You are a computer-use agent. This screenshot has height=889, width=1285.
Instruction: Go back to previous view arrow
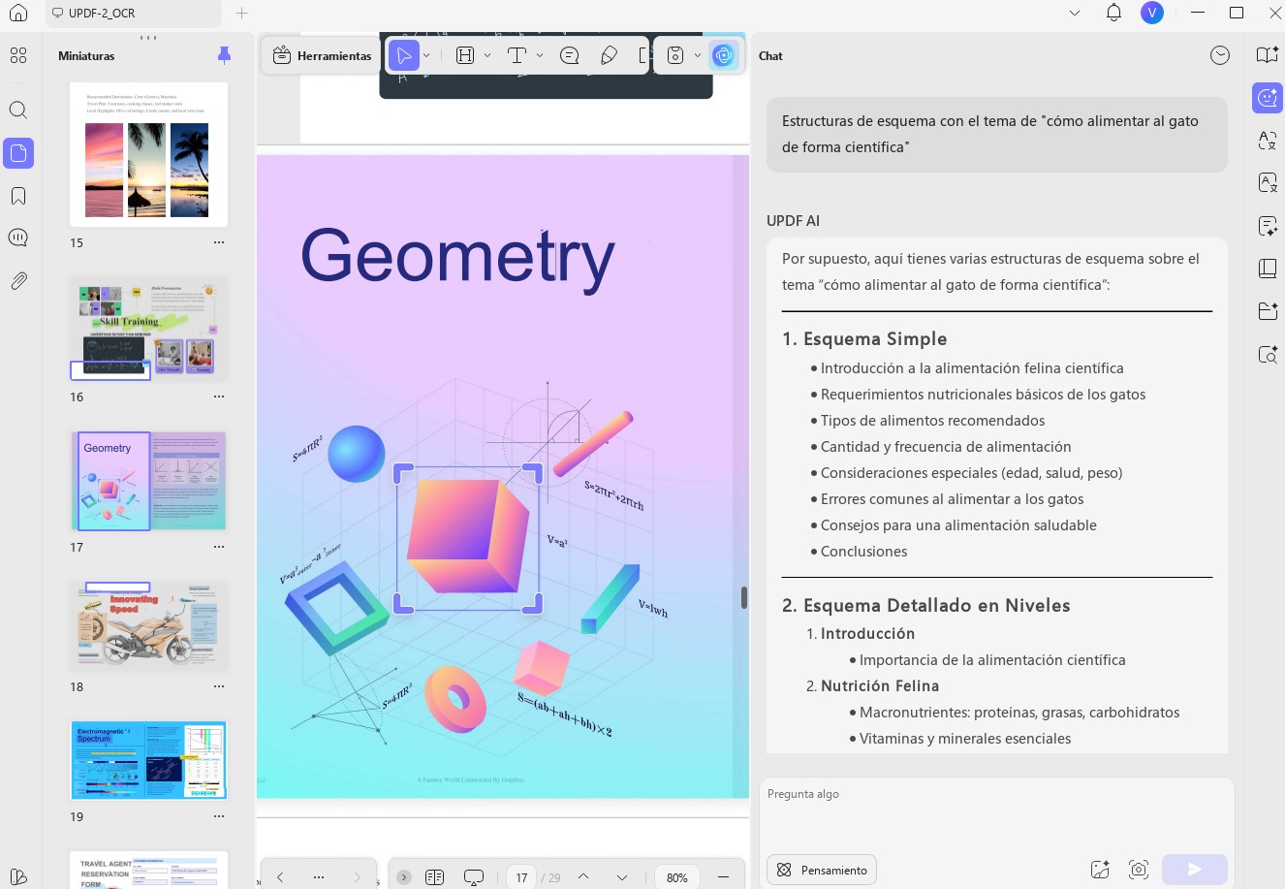tap(280, 877)
